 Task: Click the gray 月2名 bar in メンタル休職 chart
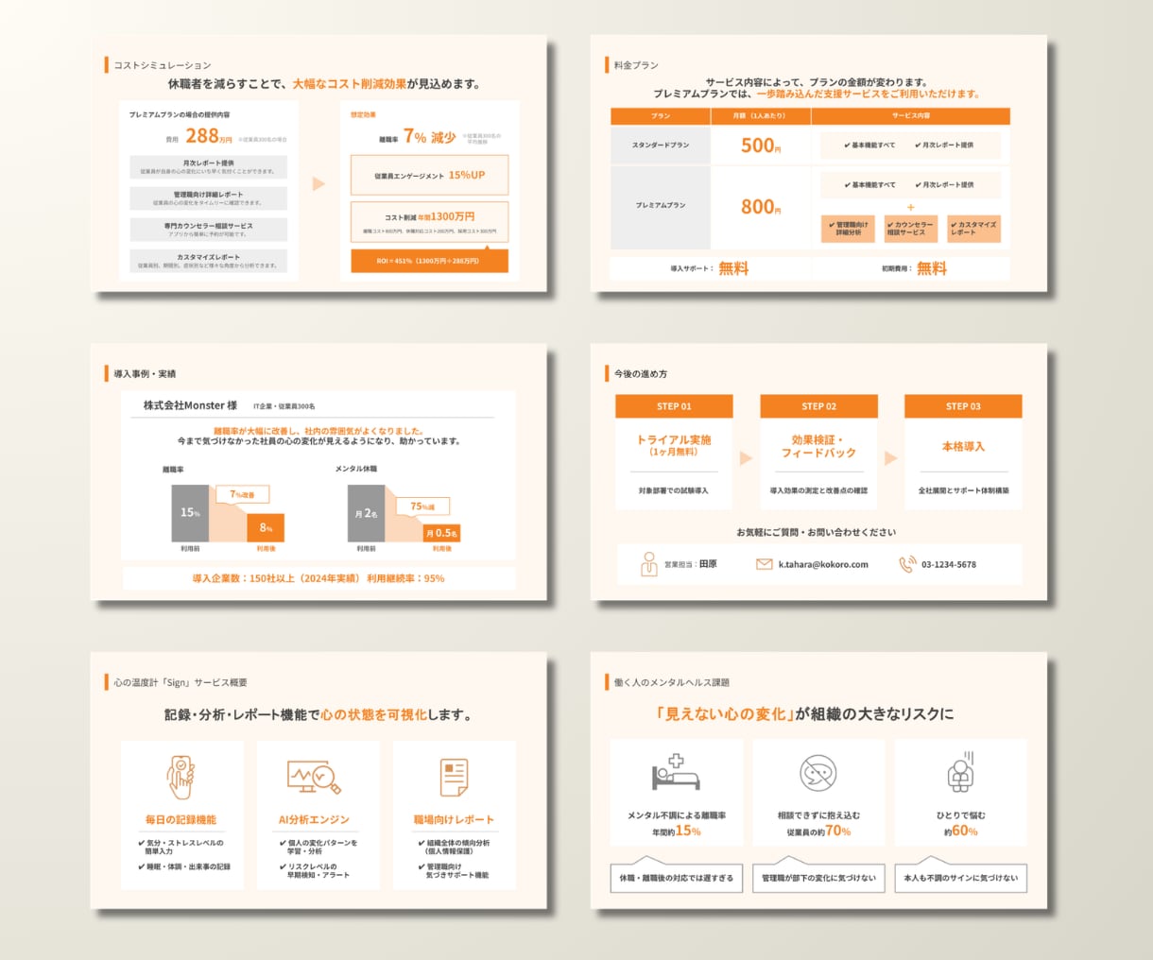(x=366, y=513)
